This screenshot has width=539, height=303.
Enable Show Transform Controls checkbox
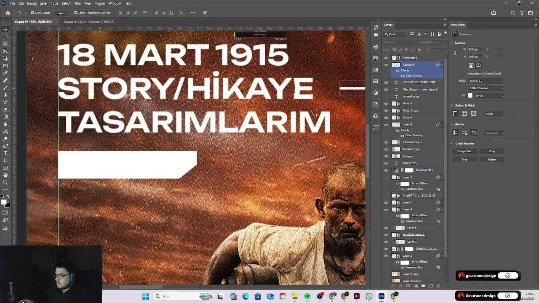point(76,13)
